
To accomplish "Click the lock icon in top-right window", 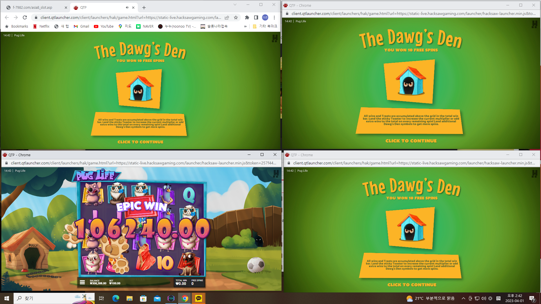I will coord(287,14).
